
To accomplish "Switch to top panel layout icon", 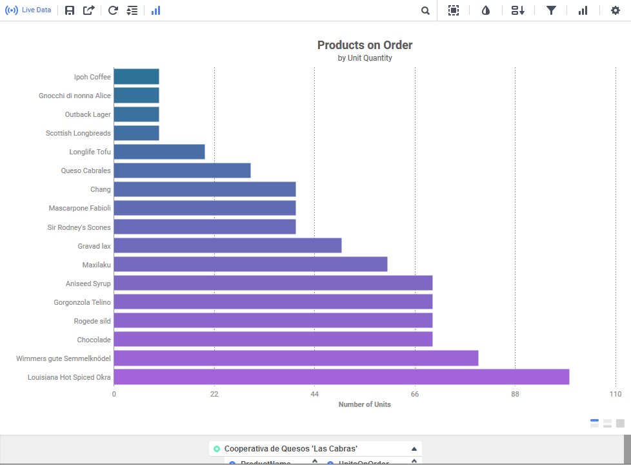I will (x=594, y=423).
